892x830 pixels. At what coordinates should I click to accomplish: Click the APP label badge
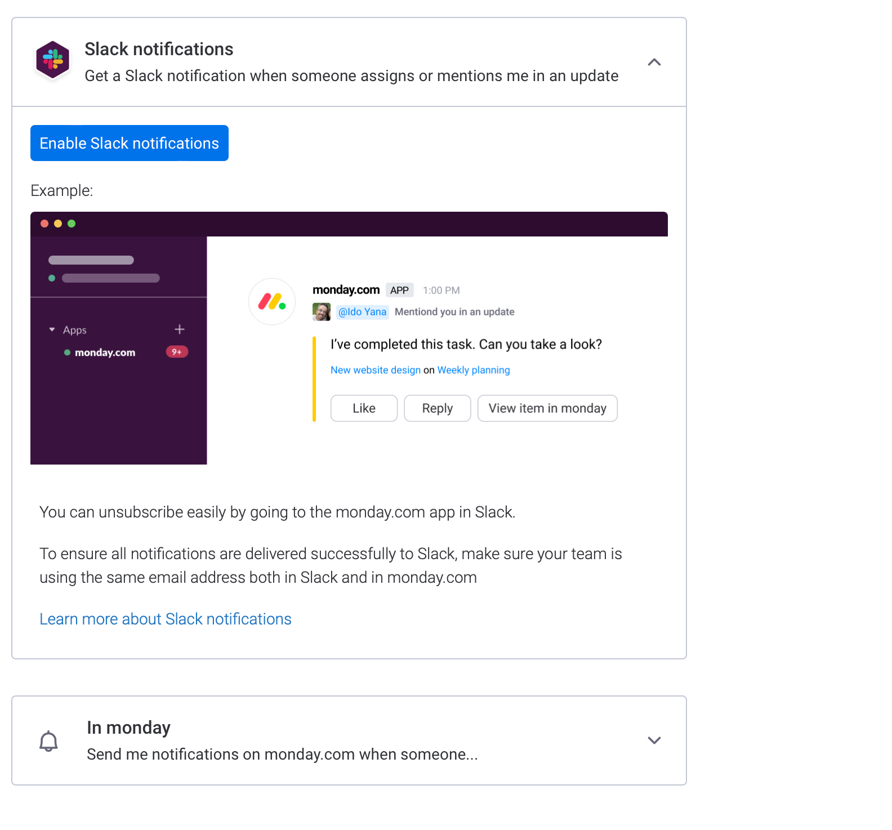click(399, 290)
